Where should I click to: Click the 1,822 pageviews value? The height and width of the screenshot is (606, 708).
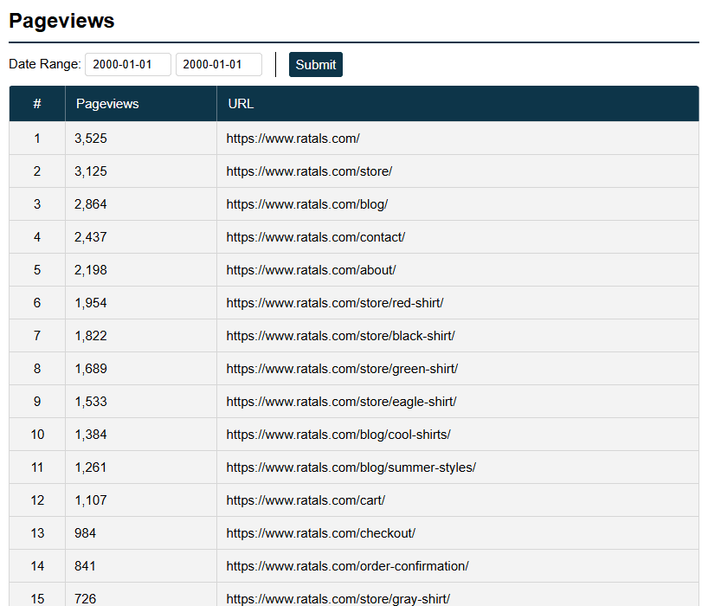point(91,336)
